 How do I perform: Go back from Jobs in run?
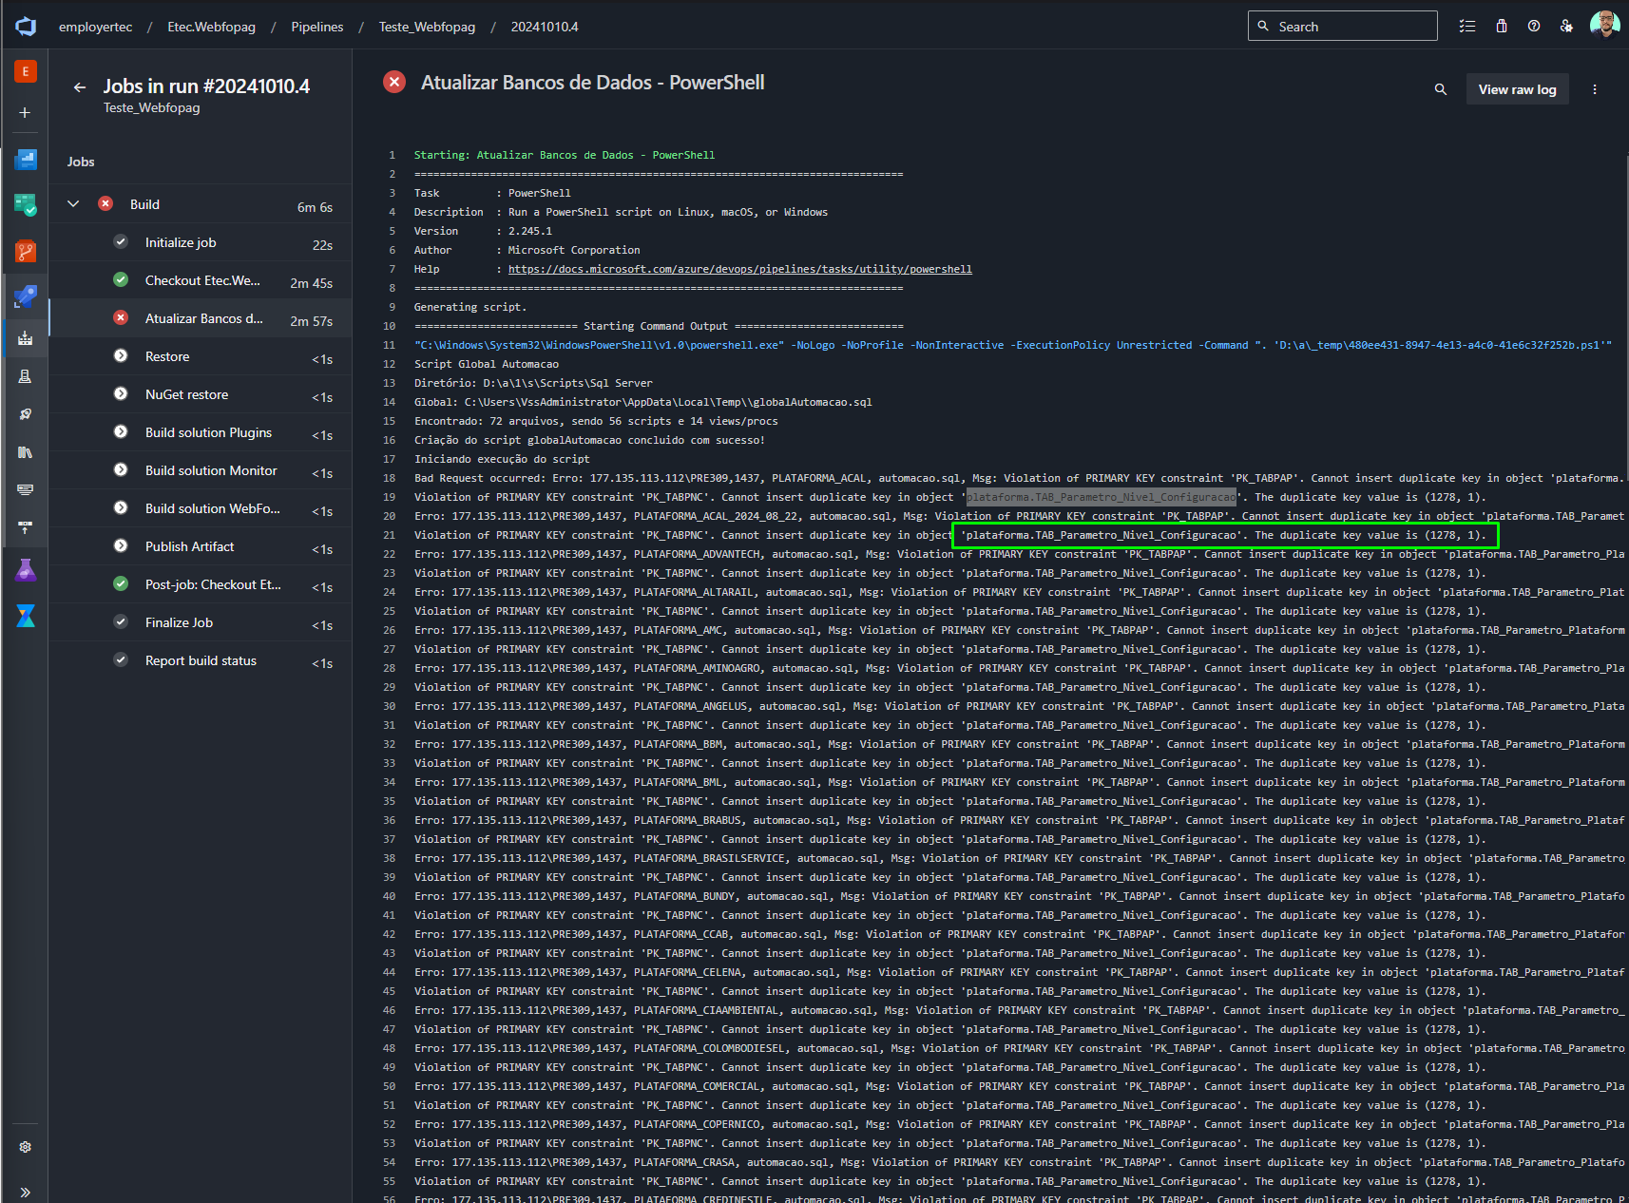80,86
